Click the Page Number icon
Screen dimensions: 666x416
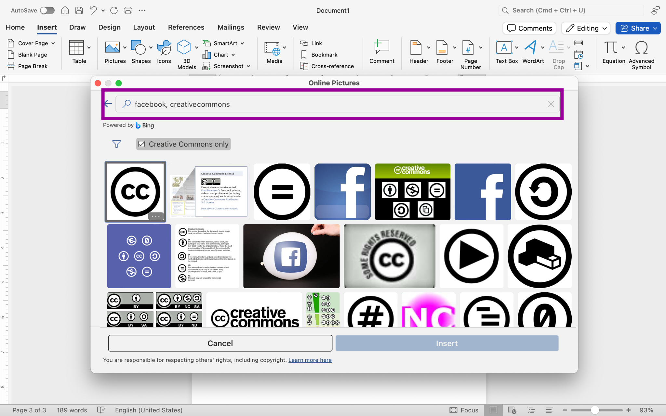[468, 47]
